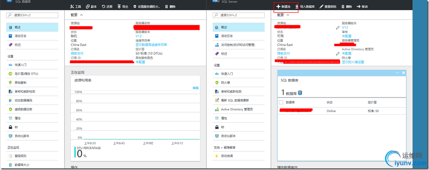The width and height of the screenshot is (429, 170).
Task: Open 定价层(缩放 DTU) menu item
Action: coord(32,74)
